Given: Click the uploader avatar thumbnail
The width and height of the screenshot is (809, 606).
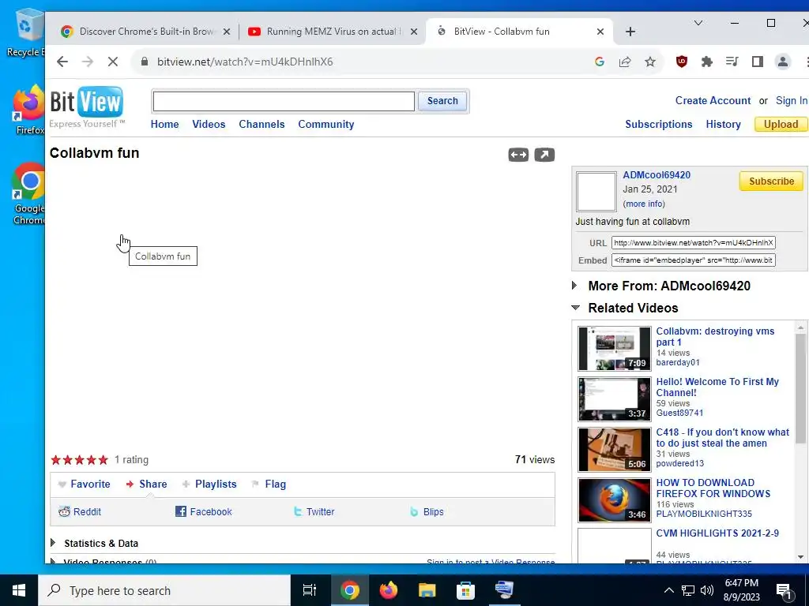Looking at the screenshot, I should click(x=596, y=191).
